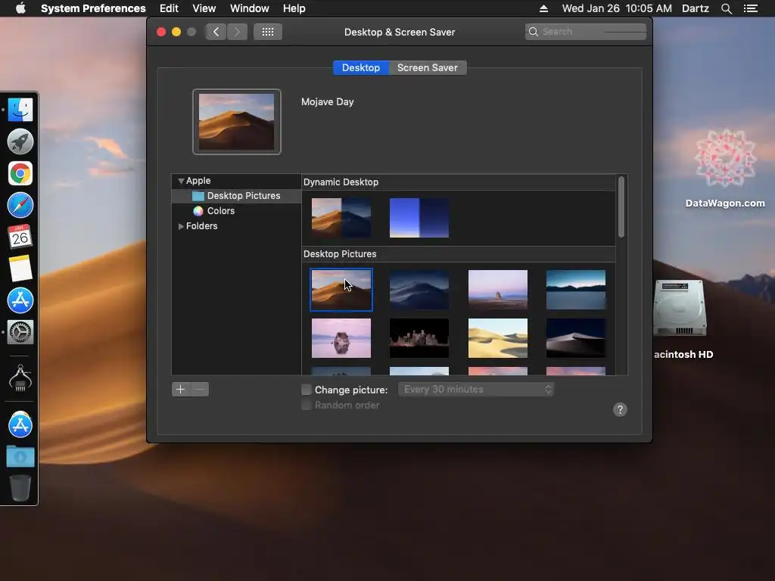This screenshot has width=775, height=581.
Task: Open Notes app in the Dock
Action: click(20, 269)
